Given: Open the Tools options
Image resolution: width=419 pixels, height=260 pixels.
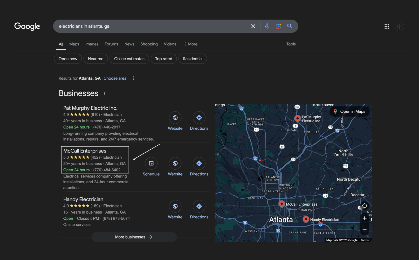Looking at the screenshot, I should 291,44.
